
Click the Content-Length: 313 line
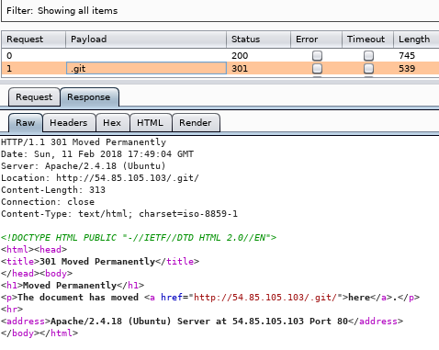click(x=53, y=190)
